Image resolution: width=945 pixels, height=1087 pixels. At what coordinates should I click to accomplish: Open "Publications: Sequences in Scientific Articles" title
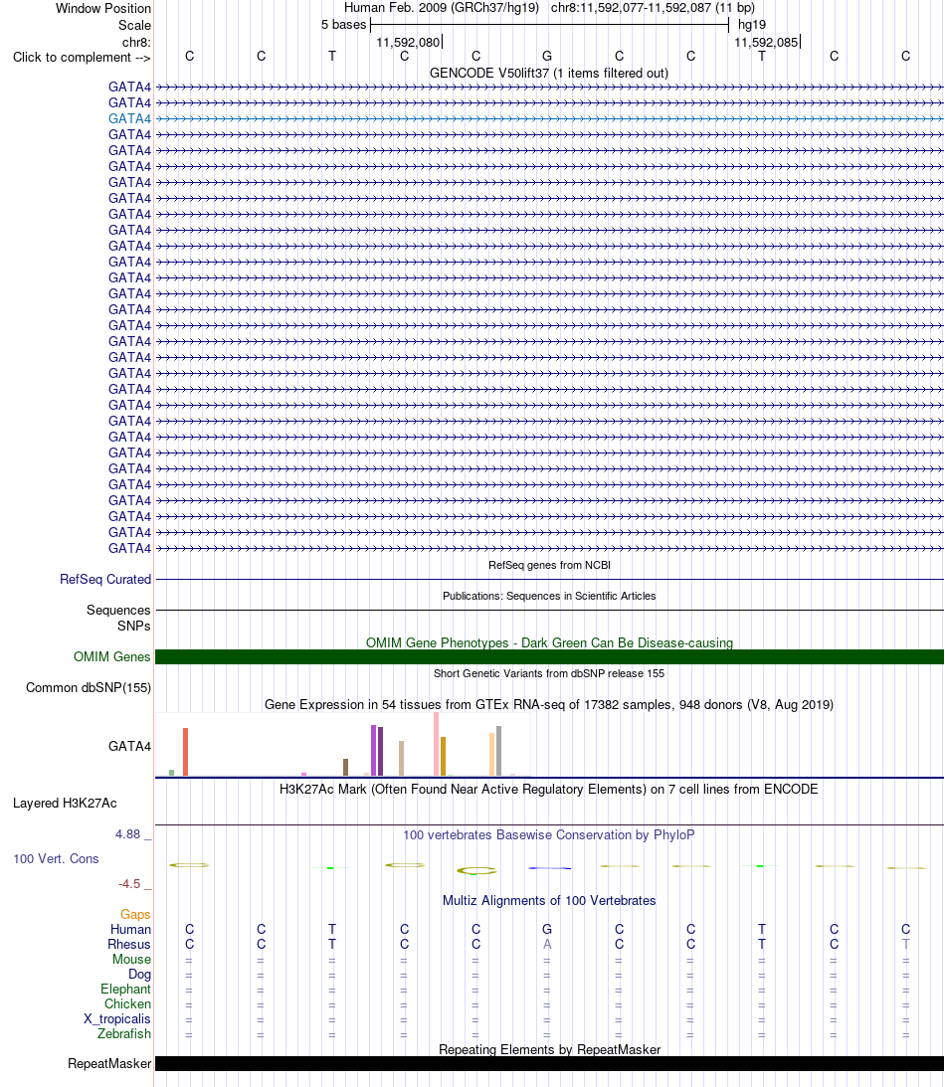(549, 596)
